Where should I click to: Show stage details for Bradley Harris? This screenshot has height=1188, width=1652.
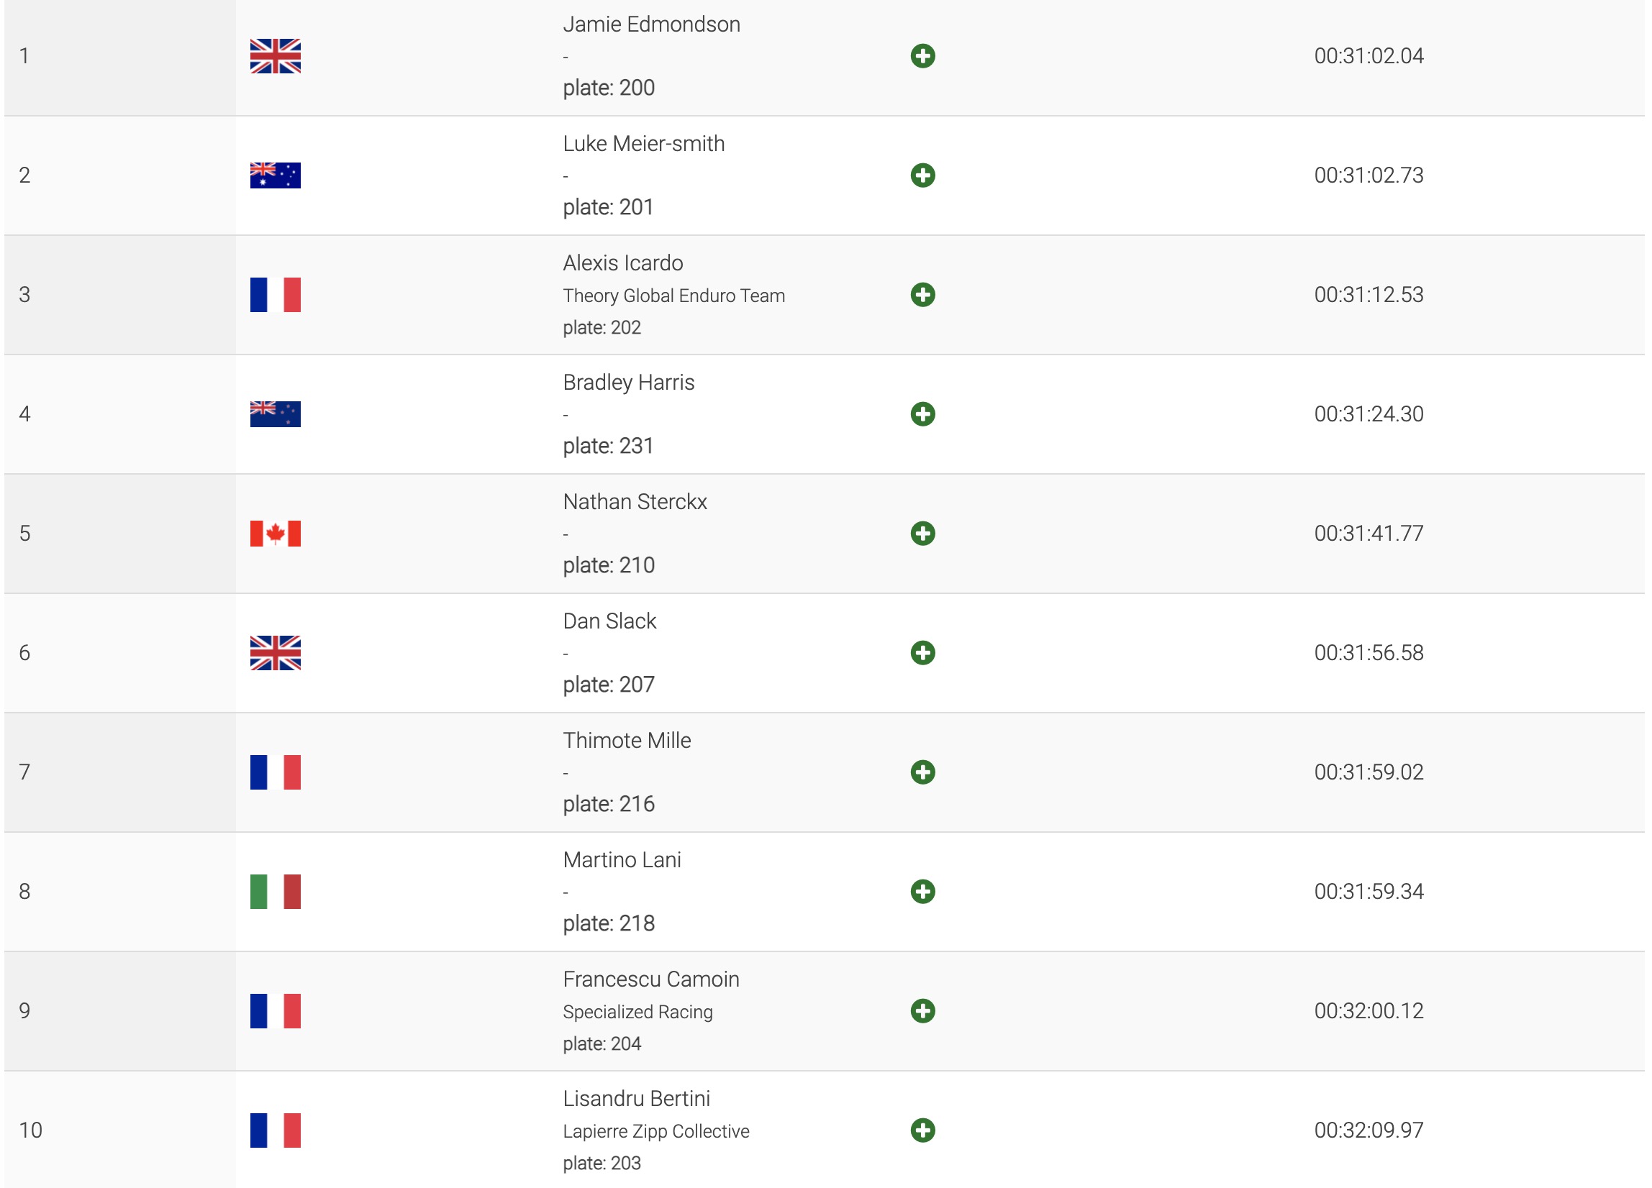(x=922, y=414)
